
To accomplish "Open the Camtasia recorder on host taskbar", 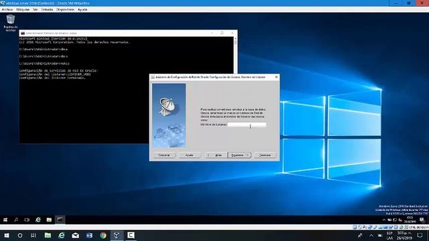I will (131, 235).
